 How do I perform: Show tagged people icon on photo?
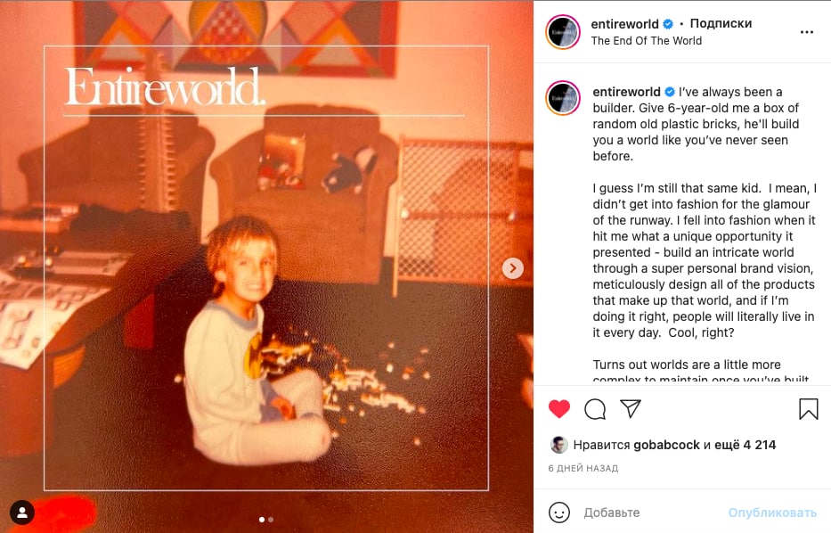22,512
